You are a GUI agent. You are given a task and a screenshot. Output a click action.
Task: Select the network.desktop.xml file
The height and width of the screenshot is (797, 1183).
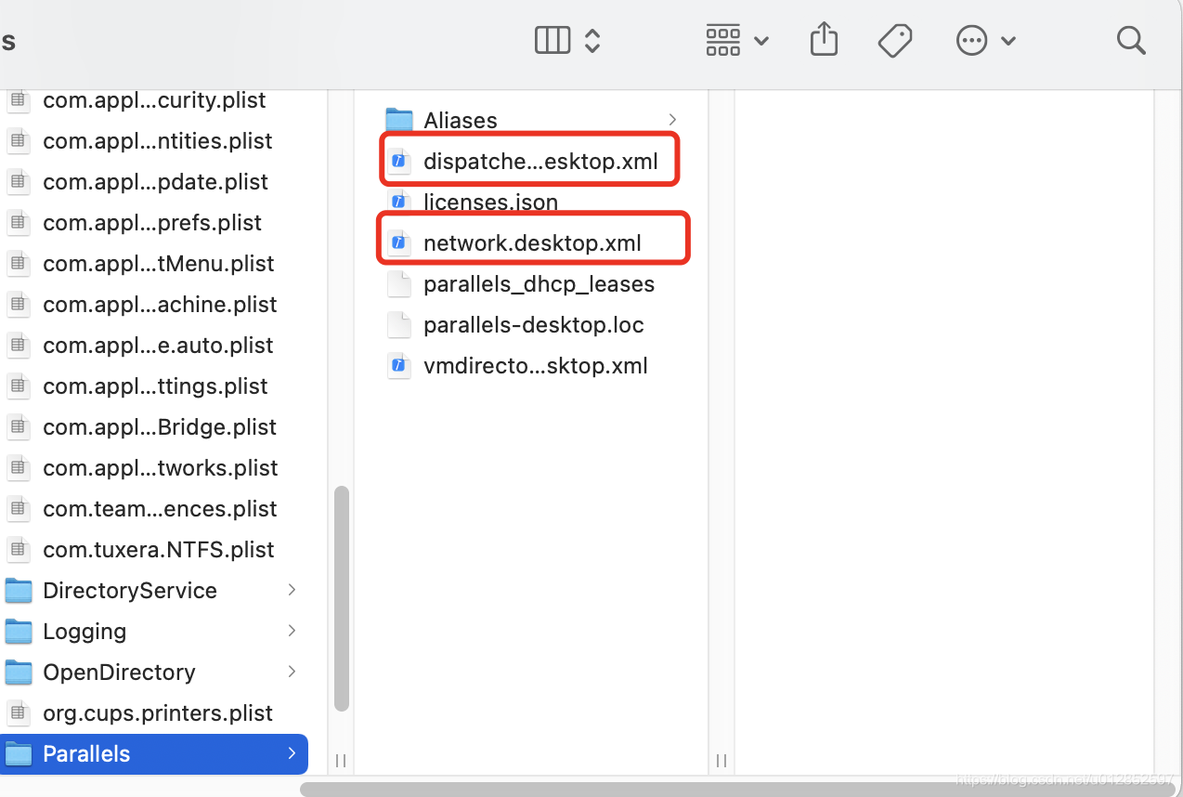[532, 242]
